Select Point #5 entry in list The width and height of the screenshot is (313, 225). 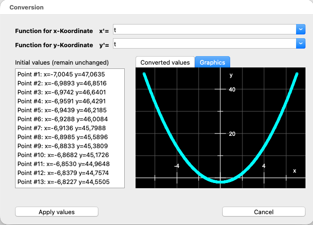tap(61, 110)
